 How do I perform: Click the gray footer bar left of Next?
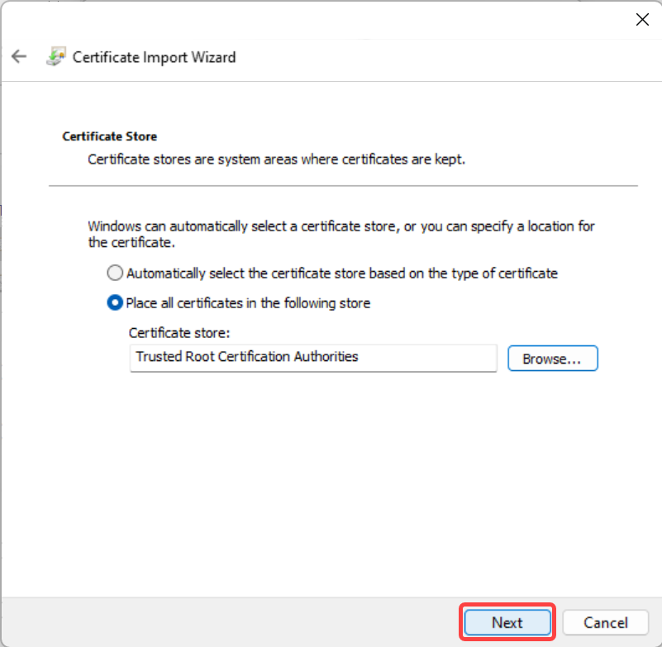tap(230, 622)
